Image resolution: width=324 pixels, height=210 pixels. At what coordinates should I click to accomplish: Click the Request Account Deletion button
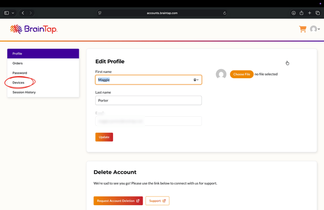[x=118, y=201]
